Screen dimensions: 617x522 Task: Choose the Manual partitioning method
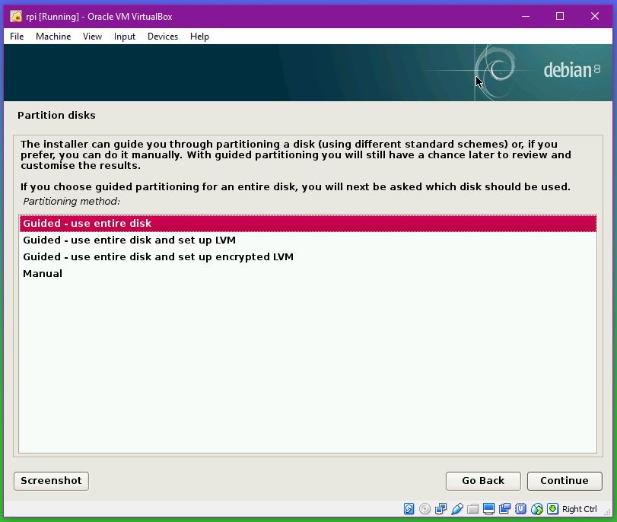coord(43,274)
